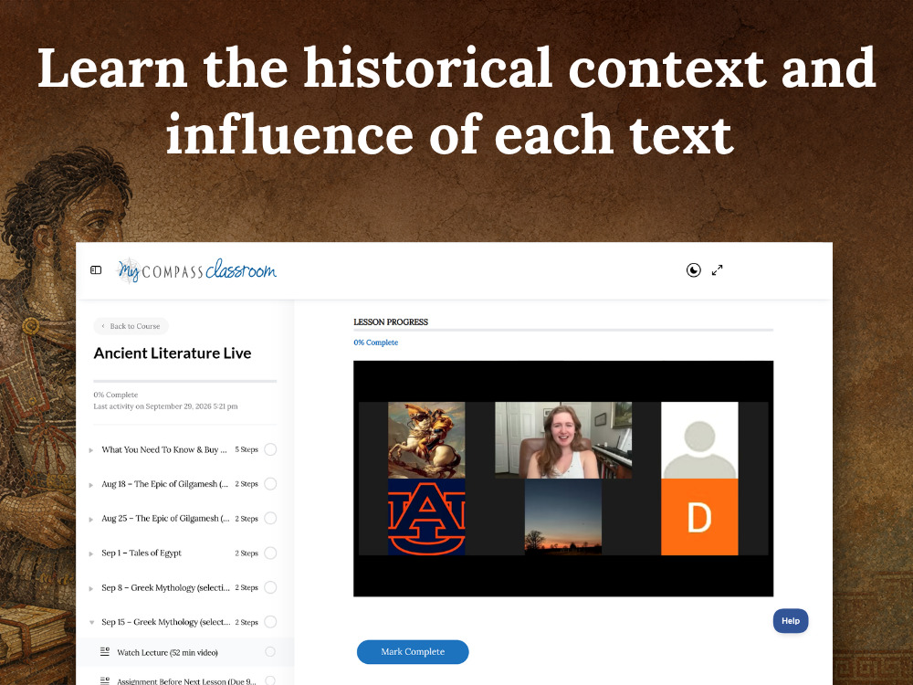Expand Aug 18 Epic of Gilgamesh section
913x685 pixels.
tap(91, 485)
